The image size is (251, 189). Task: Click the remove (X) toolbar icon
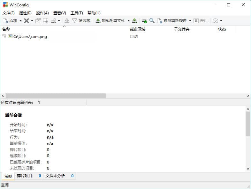coord(27,21)
